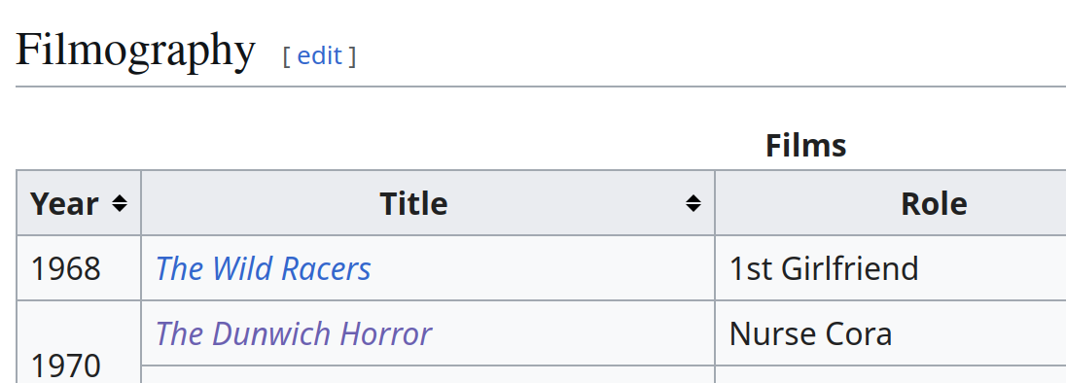Click the Nurse Cora role cell
Viewport: 1066px width, 383px height.
[x=891, y=333]
